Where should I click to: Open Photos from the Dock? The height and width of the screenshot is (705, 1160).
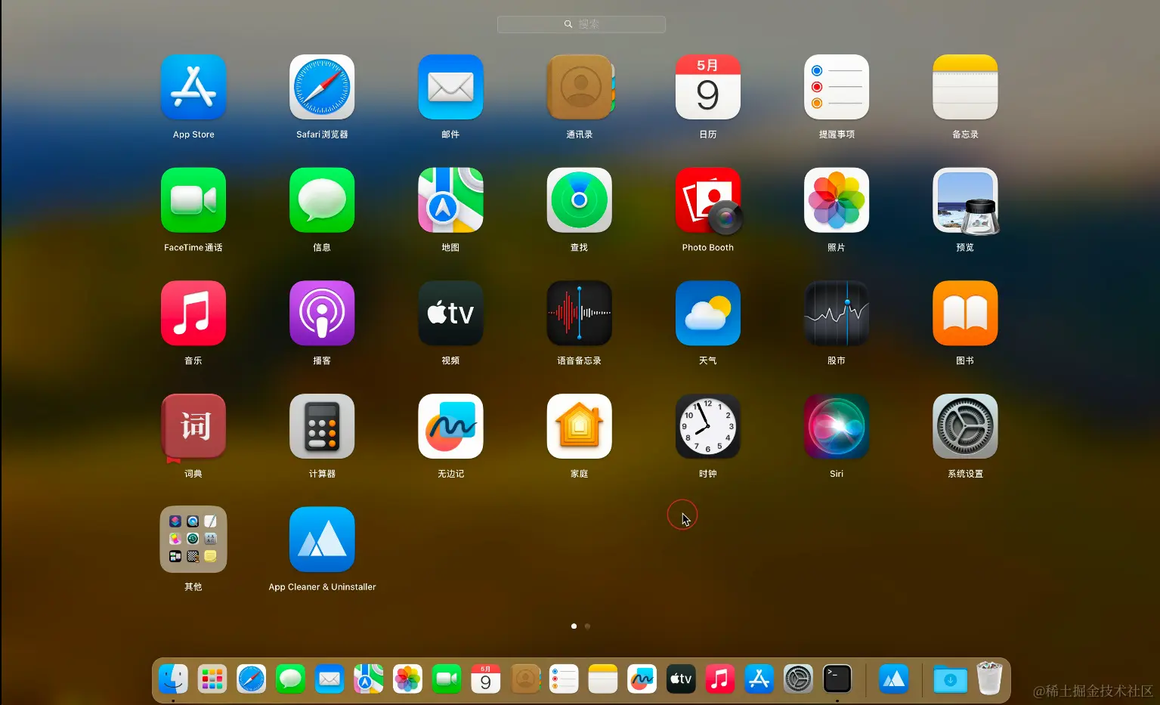(407, 679)
